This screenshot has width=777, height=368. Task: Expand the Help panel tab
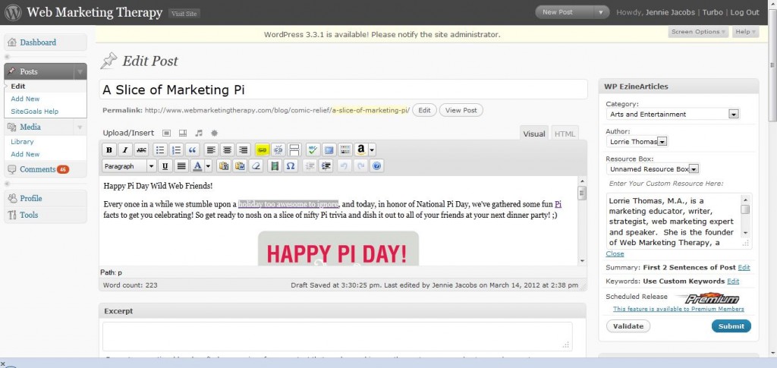745,32
